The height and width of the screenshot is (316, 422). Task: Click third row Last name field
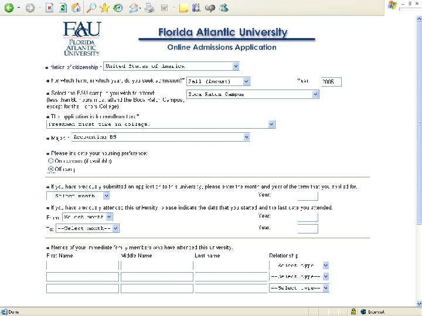[231, 288]
